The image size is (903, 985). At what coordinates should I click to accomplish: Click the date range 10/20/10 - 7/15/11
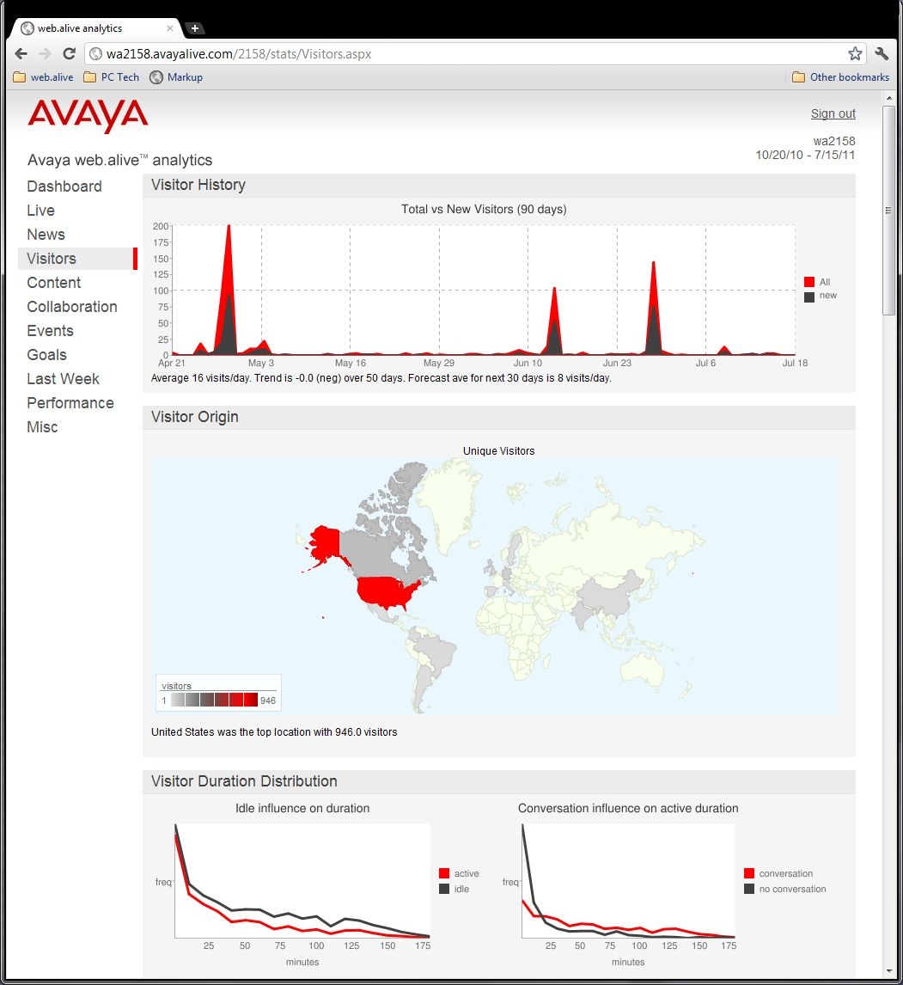pyautogui.click(x=805, y=156)
